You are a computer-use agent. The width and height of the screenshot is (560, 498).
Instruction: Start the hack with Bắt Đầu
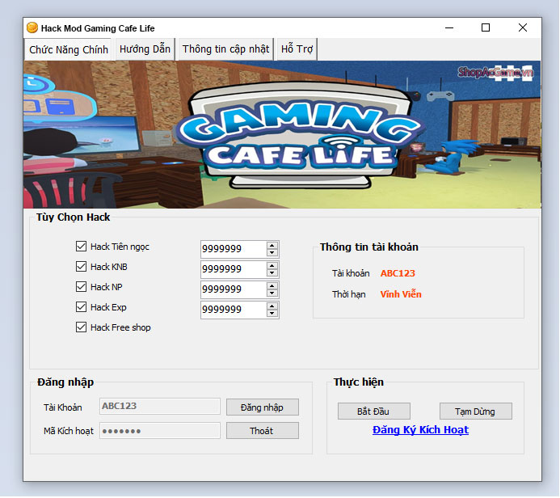[374, 411]
